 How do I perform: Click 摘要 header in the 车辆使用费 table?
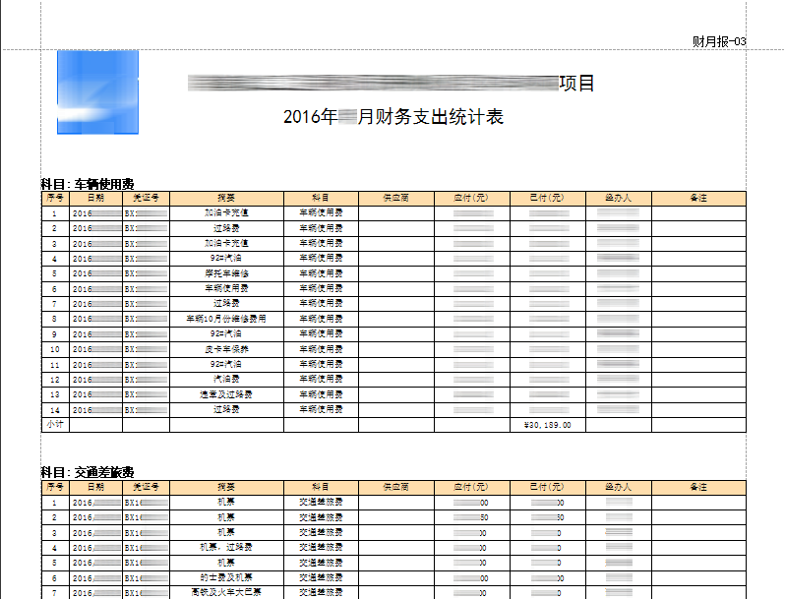[226, 198]
